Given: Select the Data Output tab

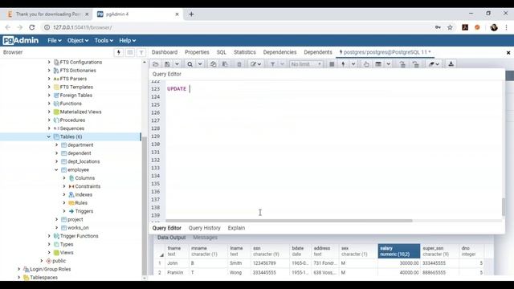Looking at the screenshot, I should point(171,238).
